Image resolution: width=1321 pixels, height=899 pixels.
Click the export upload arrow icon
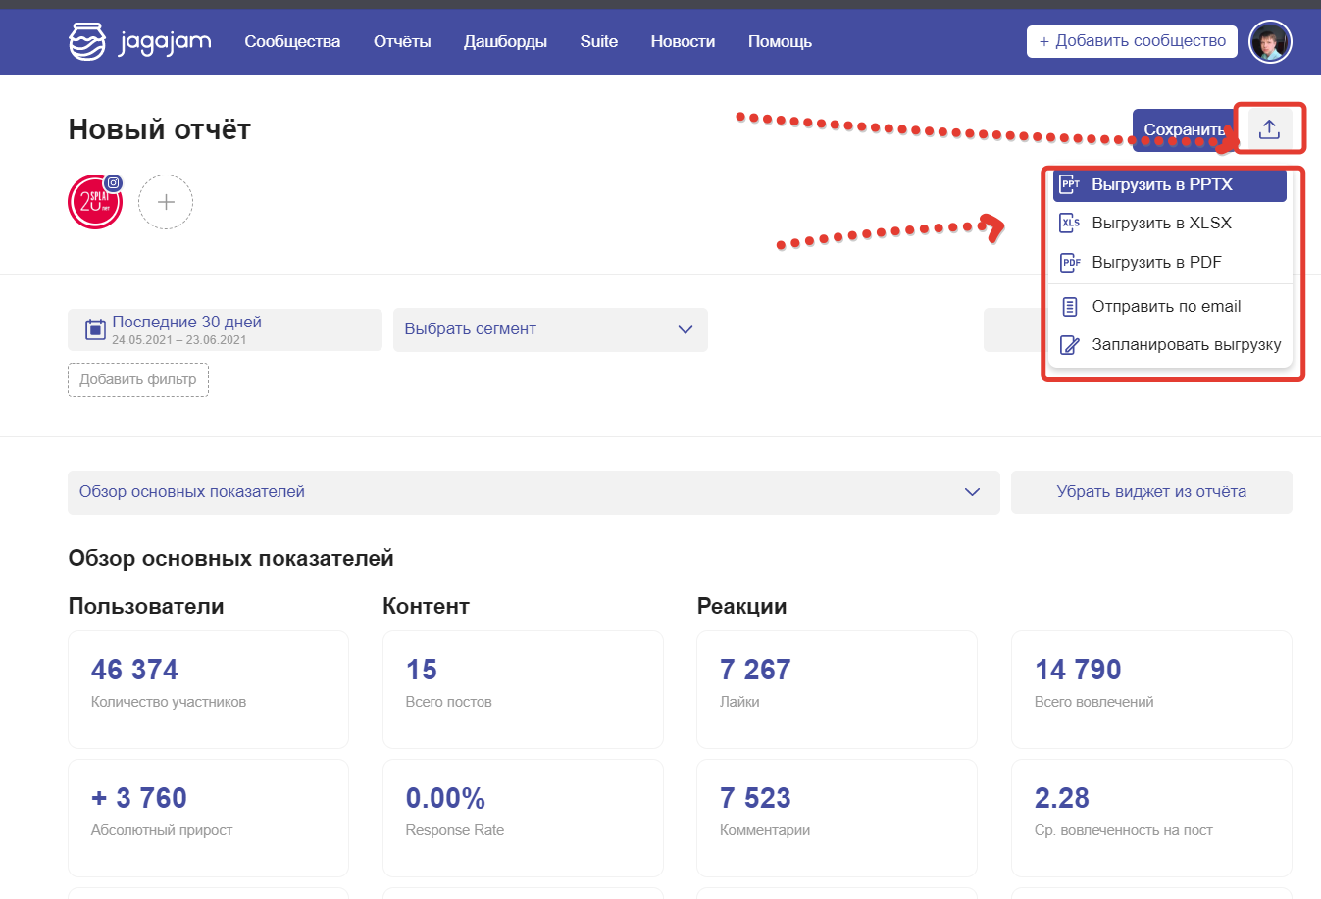(x=1269, y=129)
